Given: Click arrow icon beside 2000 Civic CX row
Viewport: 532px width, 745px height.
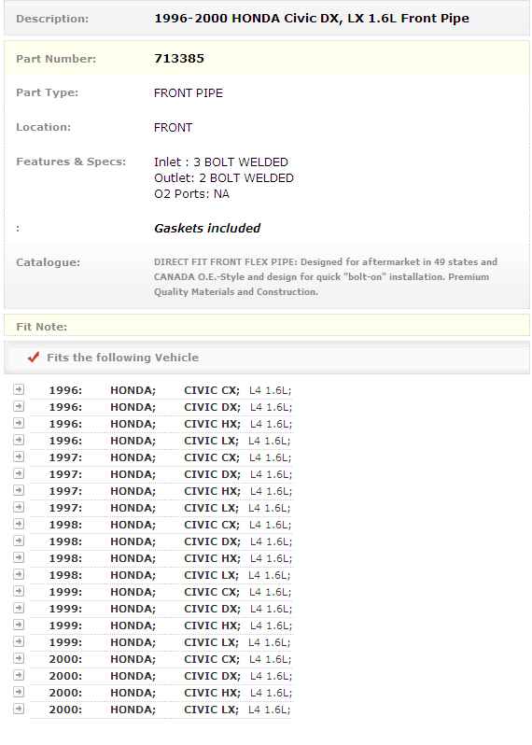Looking at the screenshot, I should pos(19,658).
